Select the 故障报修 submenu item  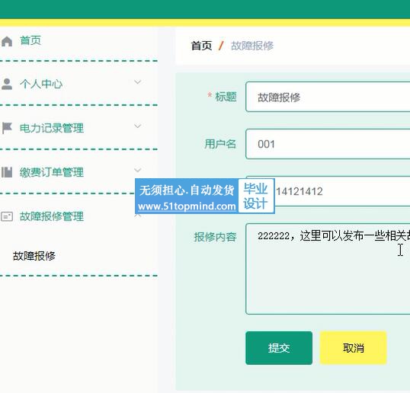coord(34,256)
